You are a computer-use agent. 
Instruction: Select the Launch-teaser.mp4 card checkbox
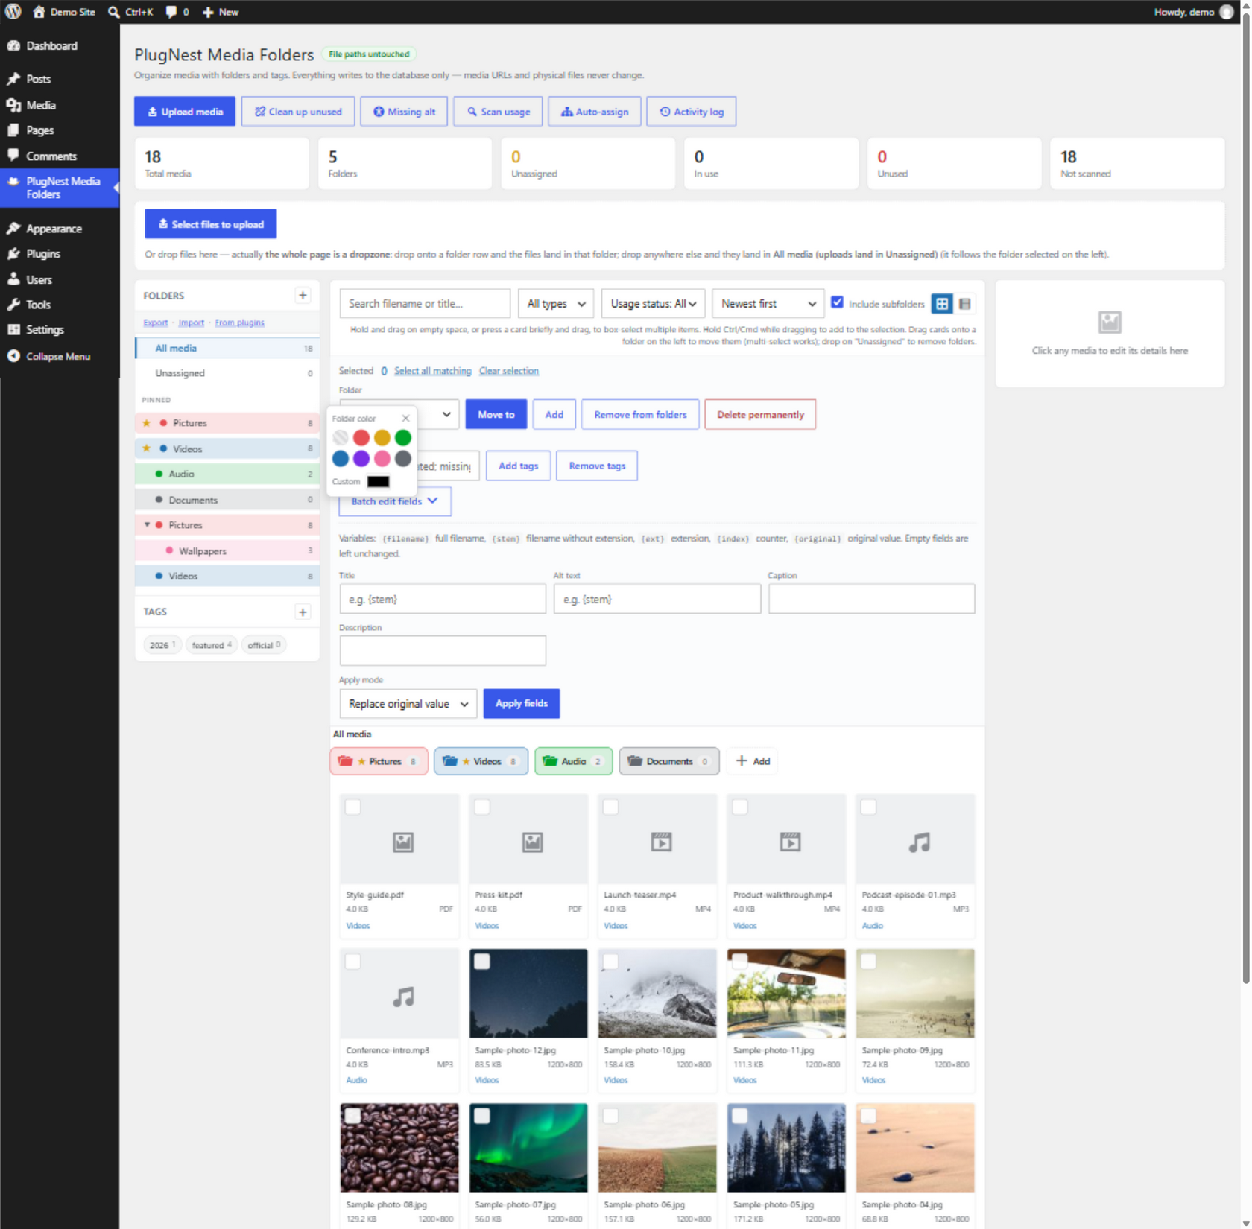(x=611, y=807)
